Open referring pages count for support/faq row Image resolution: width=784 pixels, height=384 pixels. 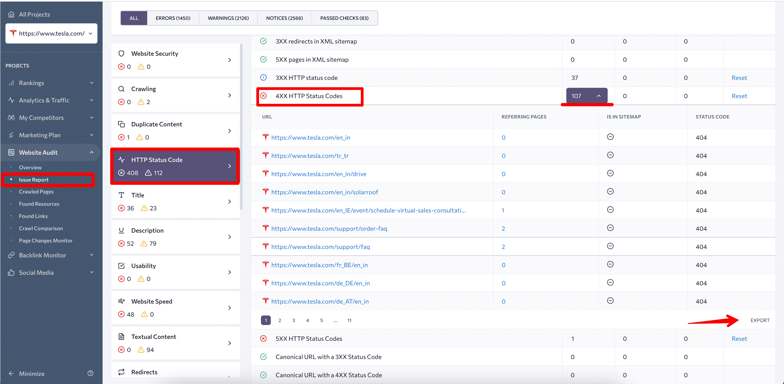pyautogui.click(x=503, y=246)
